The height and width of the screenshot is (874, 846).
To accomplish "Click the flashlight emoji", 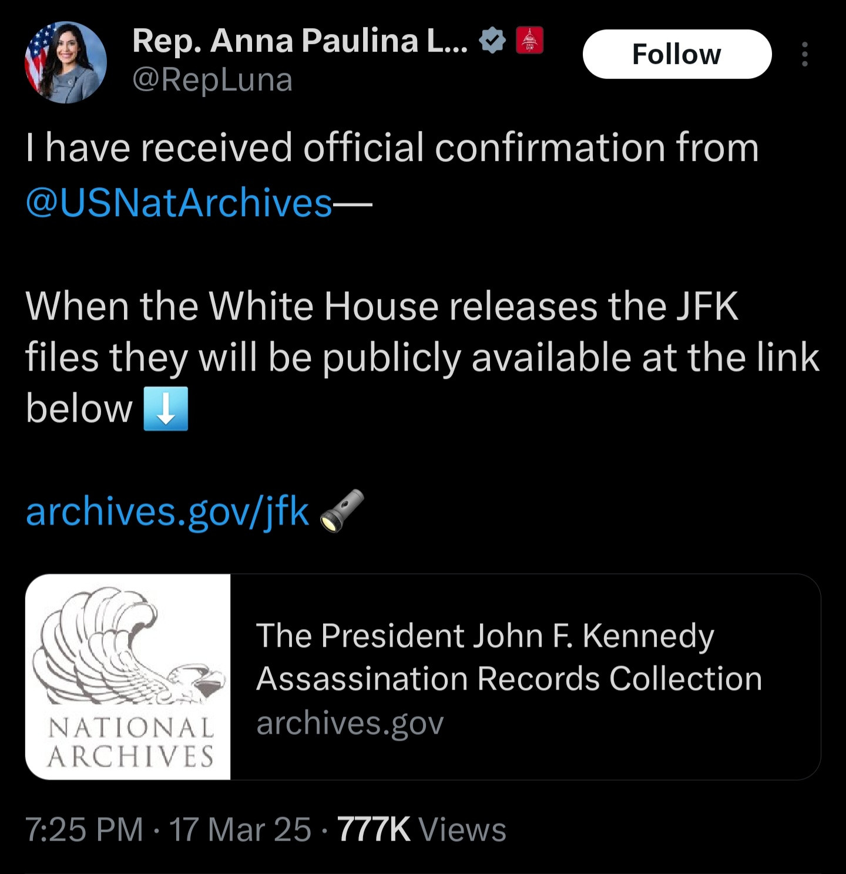I will tap(341, 510).
